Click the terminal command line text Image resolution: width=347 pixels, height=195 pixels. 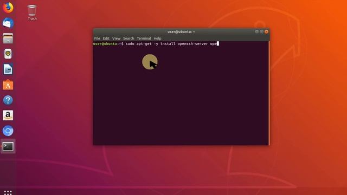171,44
